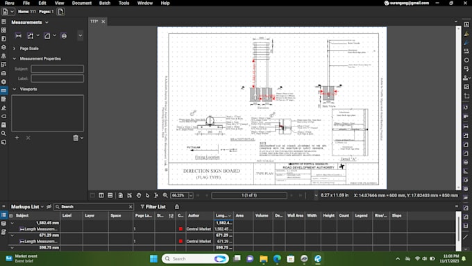Viewport: 472px width, 266px height.
Task: Collapse the Viewports section
Action: 14,89
